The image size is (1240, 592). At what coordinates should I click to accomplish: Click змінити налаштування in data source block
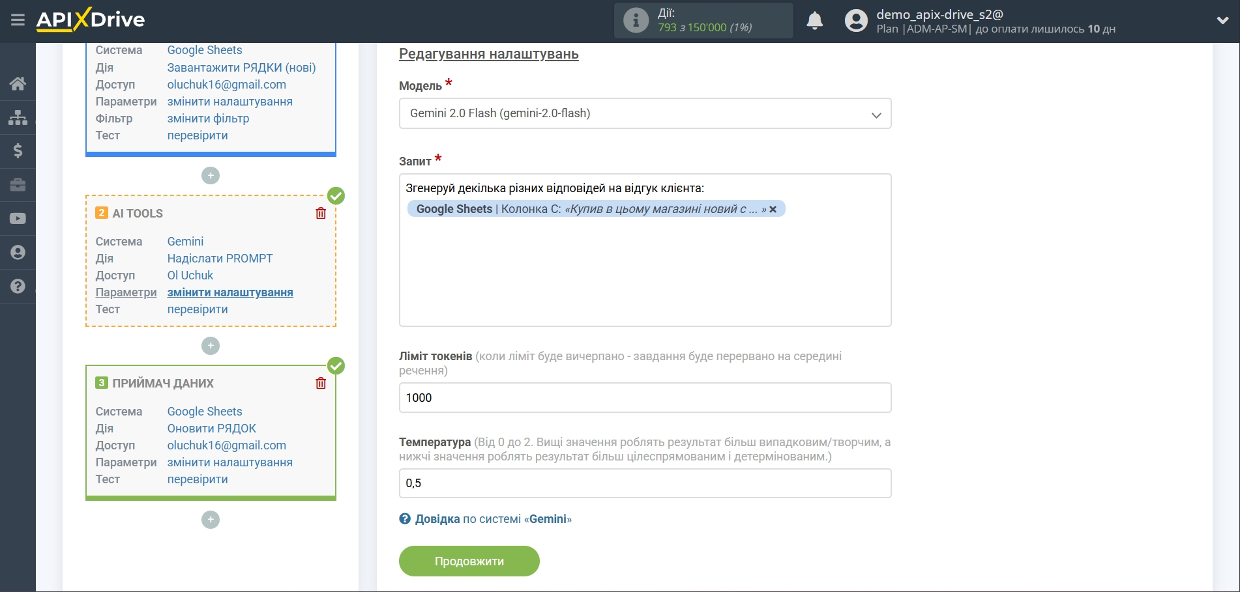coord(230,102)
